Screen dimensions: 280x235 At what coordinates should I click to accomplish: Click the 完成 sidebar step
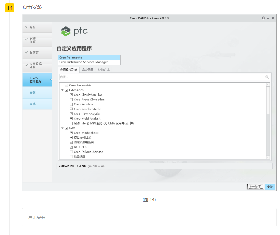click(37, 104)
